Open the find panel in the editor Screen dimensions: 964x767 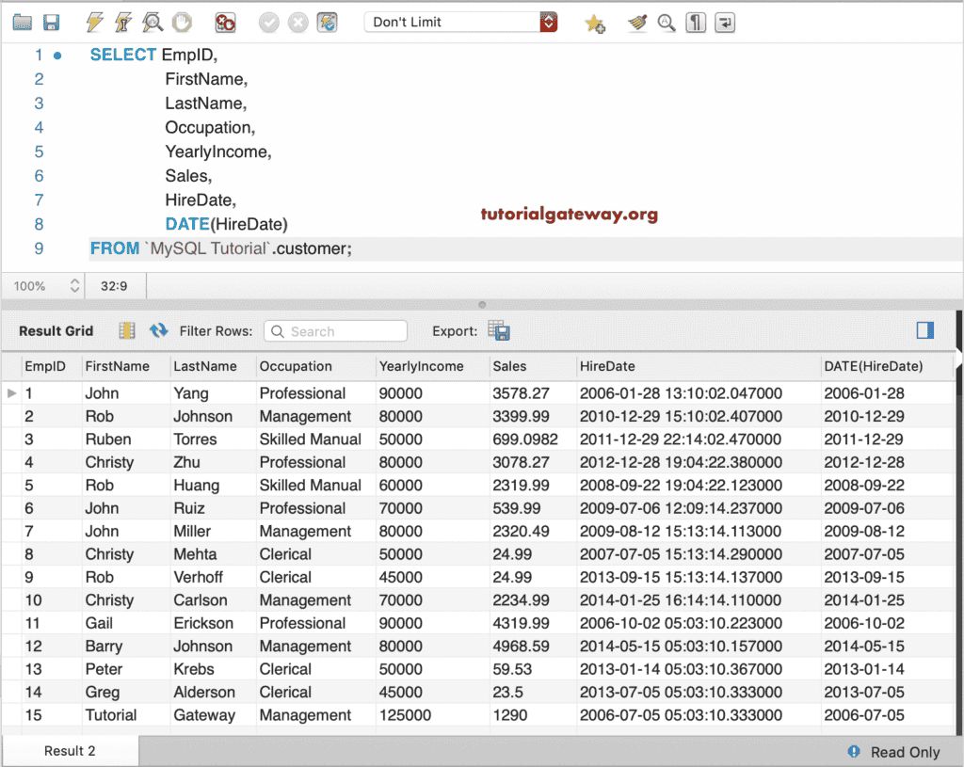667,21
